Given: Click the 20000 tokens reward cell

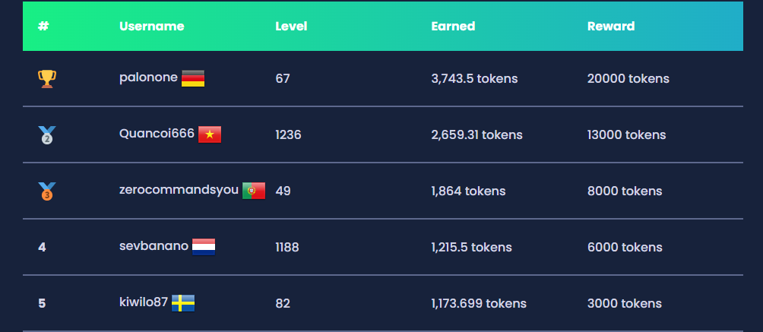Looking at the screenshot, I should (628, 79).
